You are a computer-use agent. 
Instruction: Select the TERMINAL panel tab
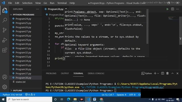[78, 73]
